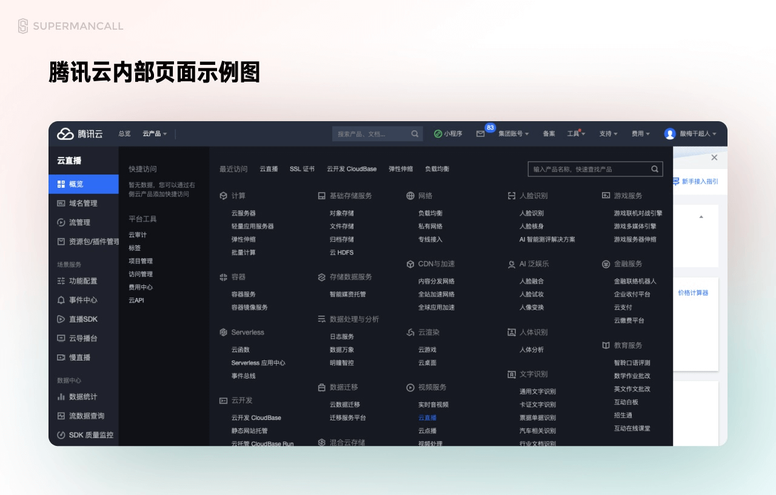
Task: Open the 工具 dropdown menu
Action: tap(576, 134)
